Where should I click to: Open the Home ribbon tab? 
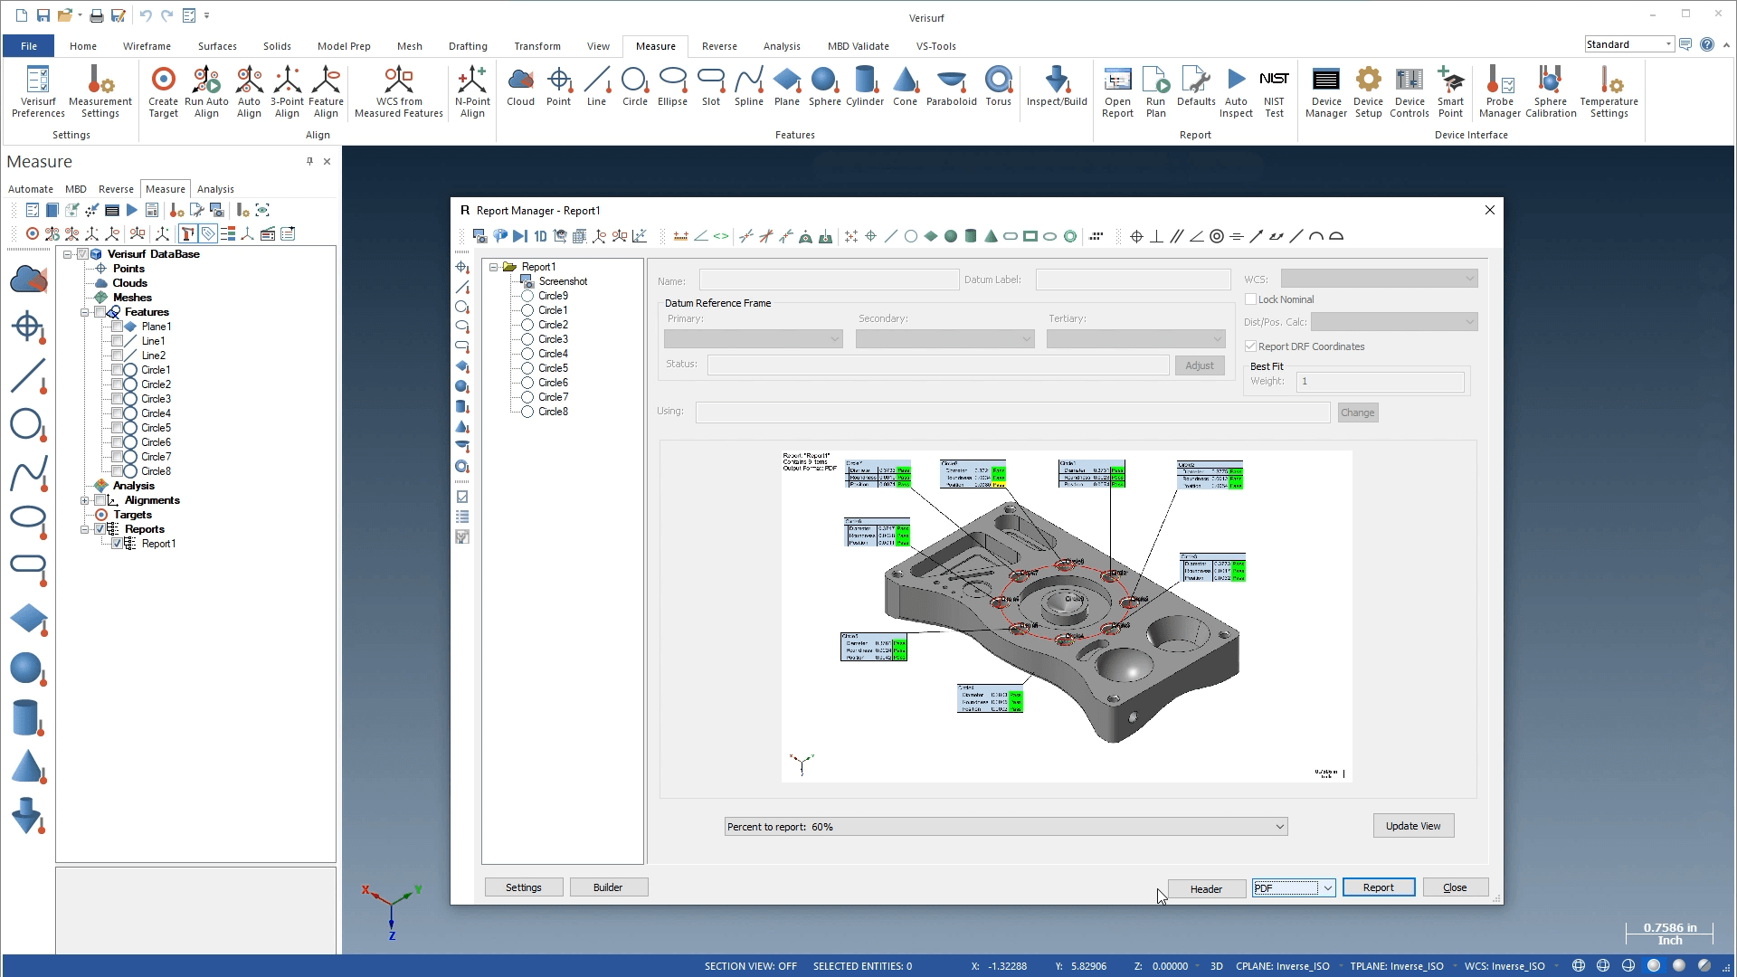pyautogui.click(x=83, y=46)
